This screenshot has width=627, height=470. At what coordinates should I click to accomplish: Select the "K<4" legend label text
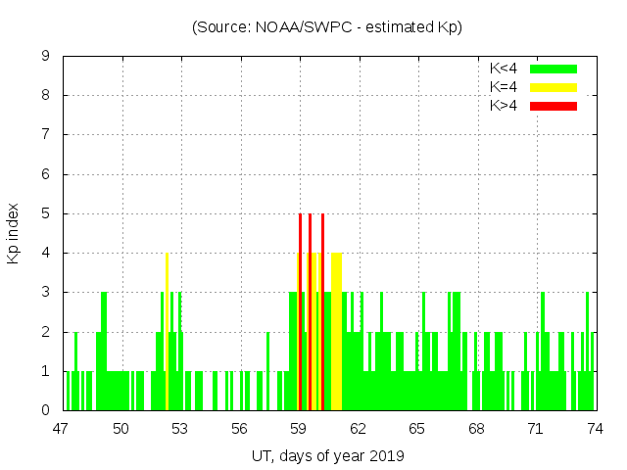[504, 69]
